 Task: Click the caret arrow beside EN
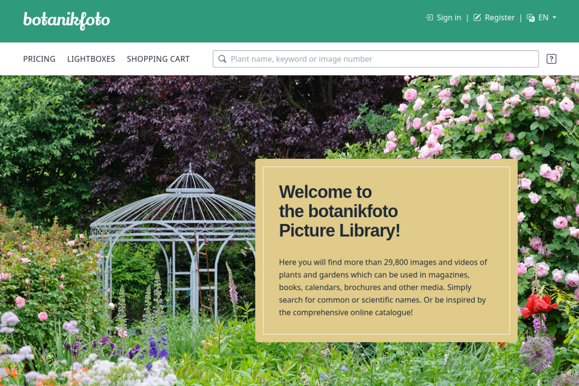click(x=555, y=18)
